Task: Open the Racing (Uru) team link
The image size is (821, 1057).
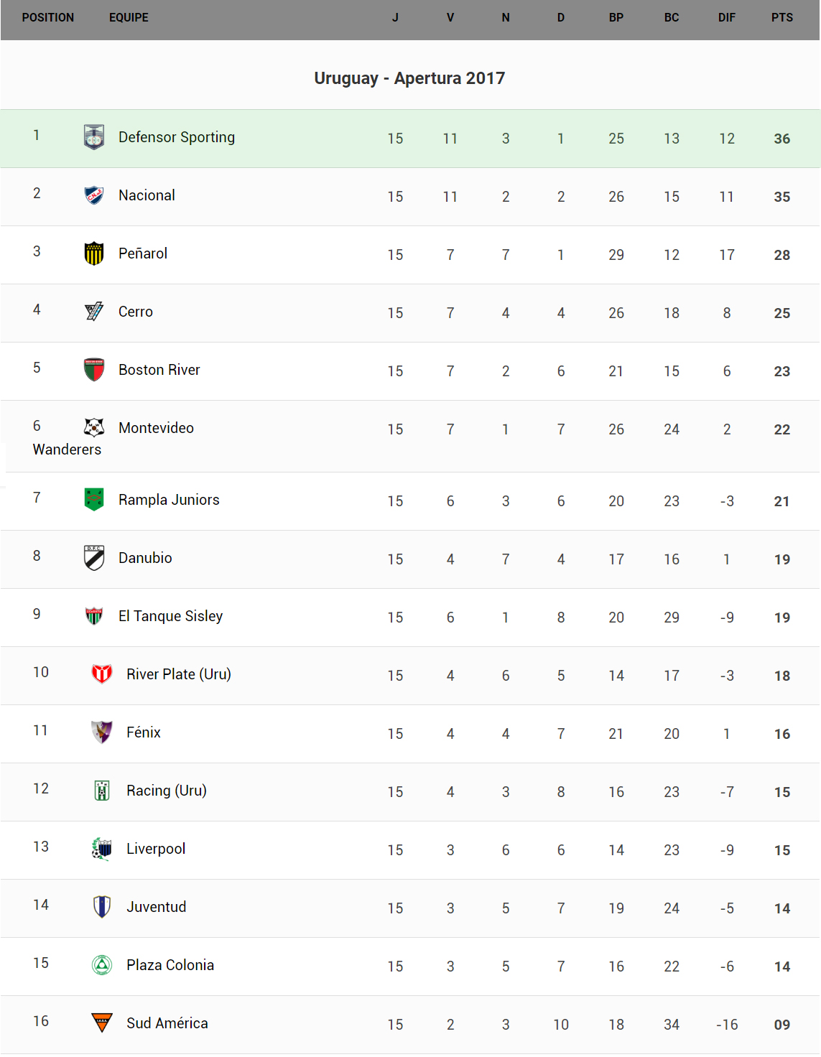Action: pos(166,791)
